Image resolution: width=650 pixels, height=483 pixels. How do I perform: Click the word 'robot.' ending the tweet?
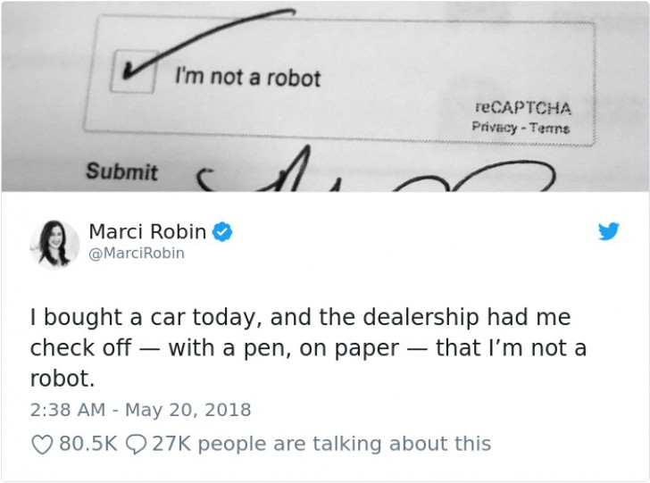(62, 379)
